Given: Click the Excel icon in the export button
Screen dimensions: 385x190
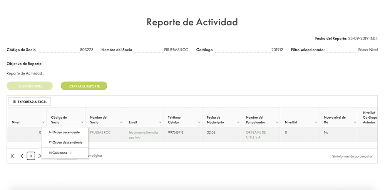Looking at the screenshot, I should tap(14, 102).
